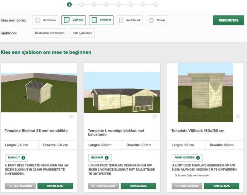Viewport: 247px width, 195px height.
Task: Select the Rechthoek shape filter
Action: click(130, 20)
